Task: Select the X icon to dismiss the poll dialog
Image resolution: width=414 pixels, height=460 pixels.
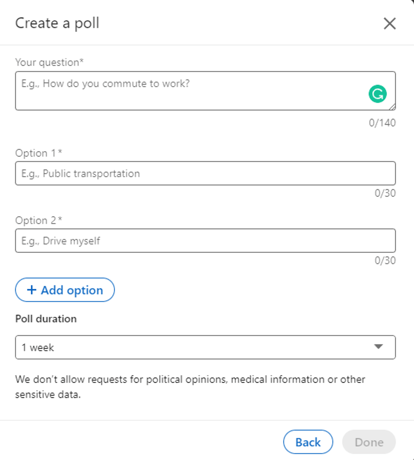Action: (x=389, y=23)
